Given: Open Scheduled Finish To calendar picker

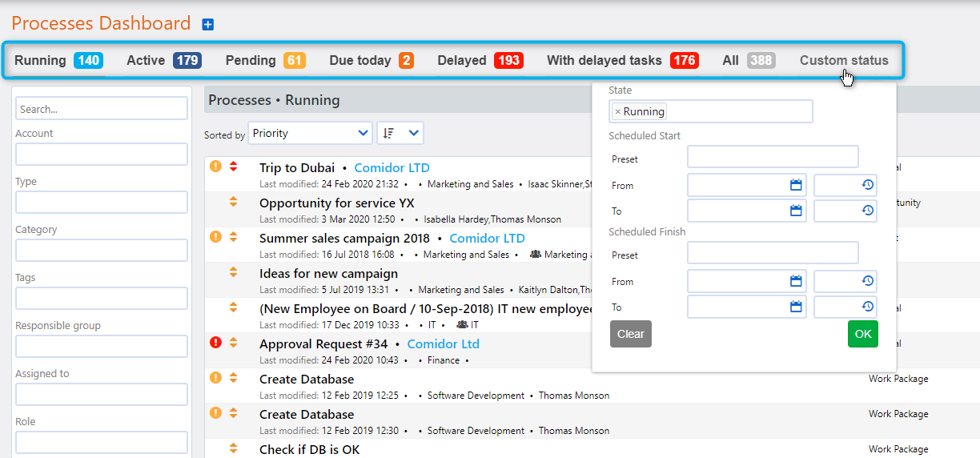Looking at the screenshot, I should point(796,307).
